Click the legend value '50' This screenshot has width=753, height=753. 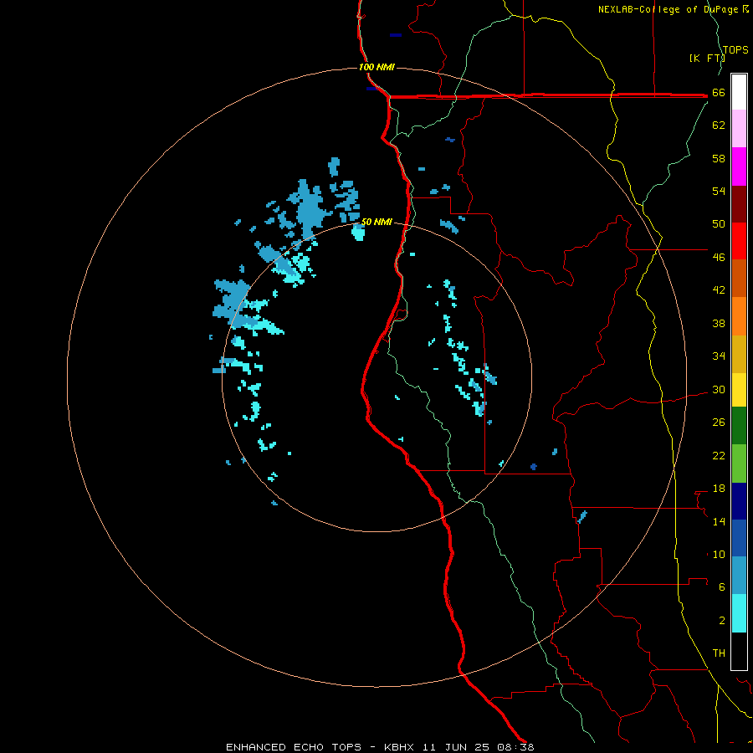click(719, 223)
